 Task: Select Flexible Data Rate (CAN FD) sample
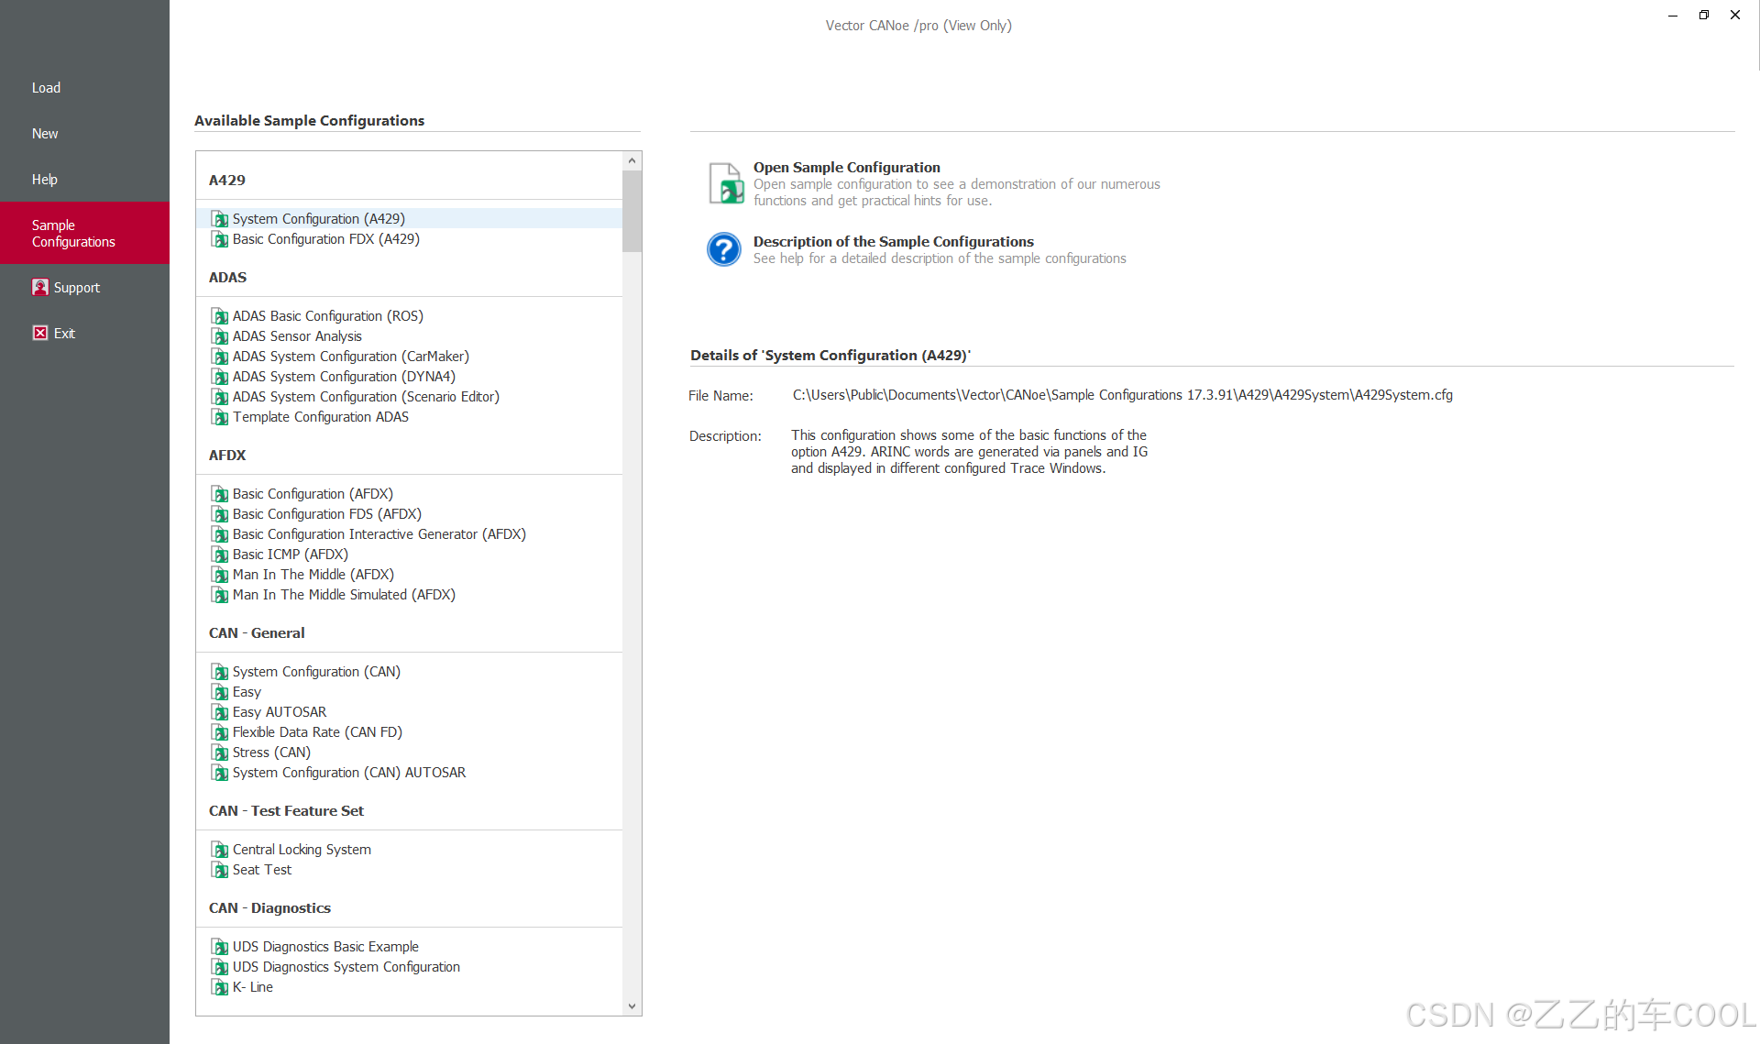pos(317,732)
